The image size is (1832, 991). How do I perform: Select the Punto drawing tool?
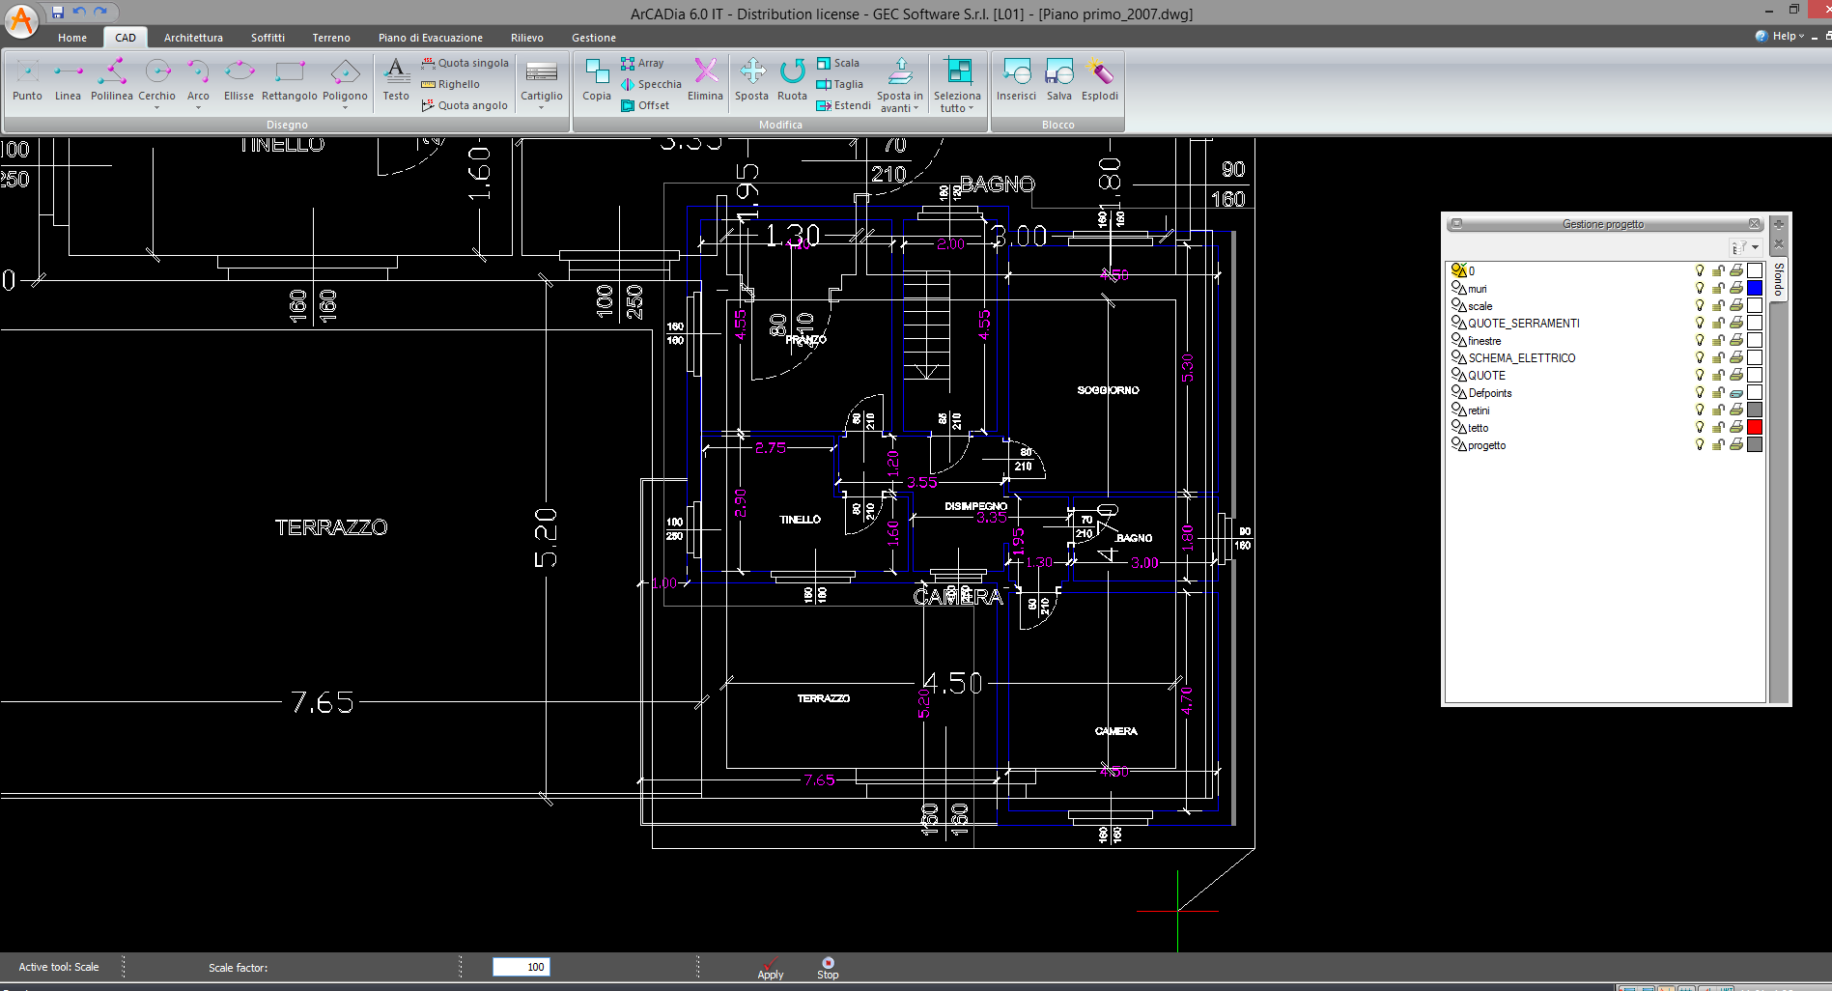(27, 79)
